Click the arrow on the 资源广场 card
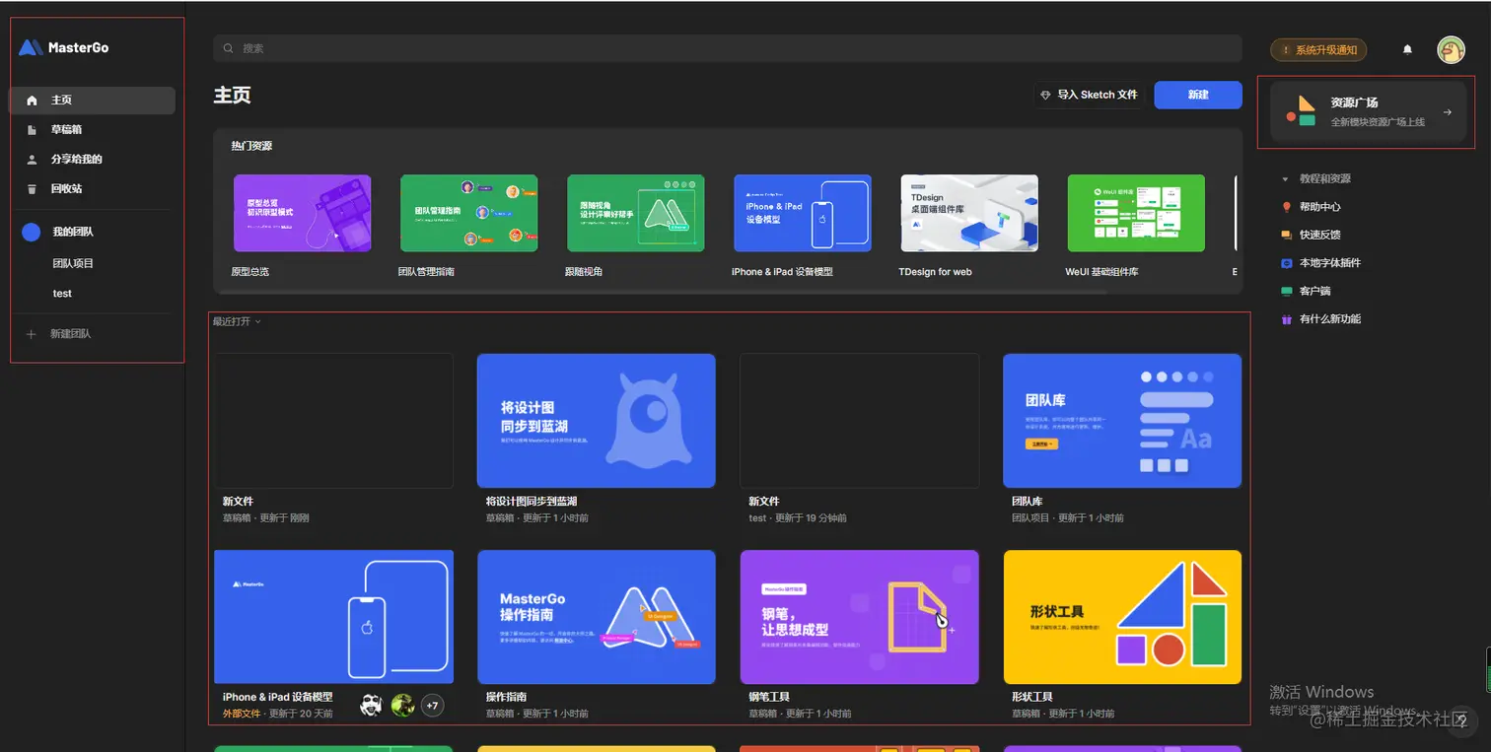This screenshot has width=1491, height=752. click(x=1448, y=112)
